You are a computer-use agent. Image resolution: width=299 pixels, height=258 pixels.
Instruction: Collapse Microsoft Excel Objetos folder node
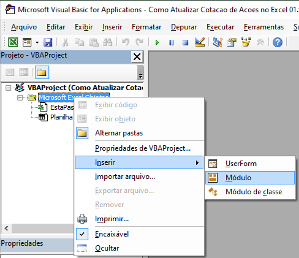(20, 98)
